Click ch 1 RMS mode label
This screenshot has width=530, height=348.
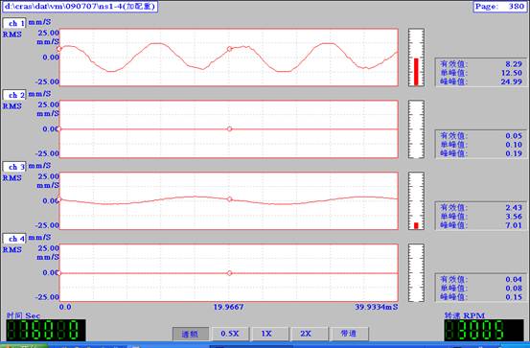point(12,35)
